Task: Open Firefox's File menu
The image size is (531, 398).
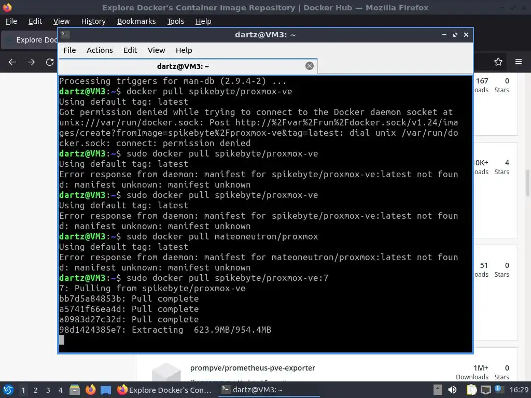Action: (11, 21)
